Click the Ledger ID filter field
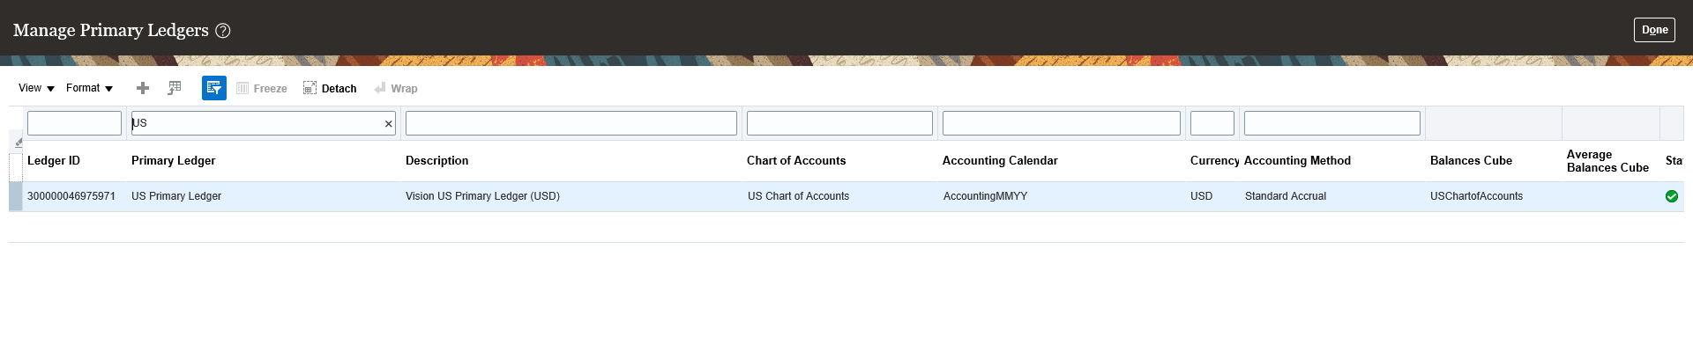The height and width of the screenshot is (352, 1693). (x=74, y=123)
